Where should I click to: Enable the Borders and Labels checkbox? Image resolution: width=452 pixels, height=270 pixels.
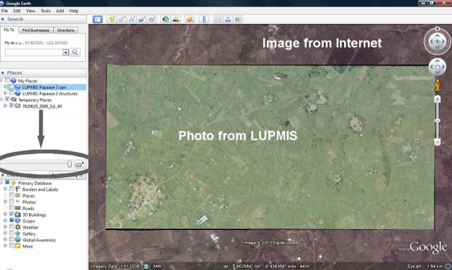12,188
